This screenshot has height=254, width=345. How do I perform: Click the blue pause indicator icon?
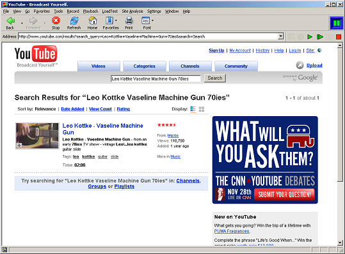337,23
